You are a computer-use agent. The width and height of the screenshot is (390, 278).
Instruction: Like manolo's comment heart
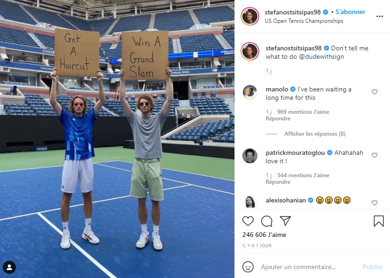click(374, 92)
